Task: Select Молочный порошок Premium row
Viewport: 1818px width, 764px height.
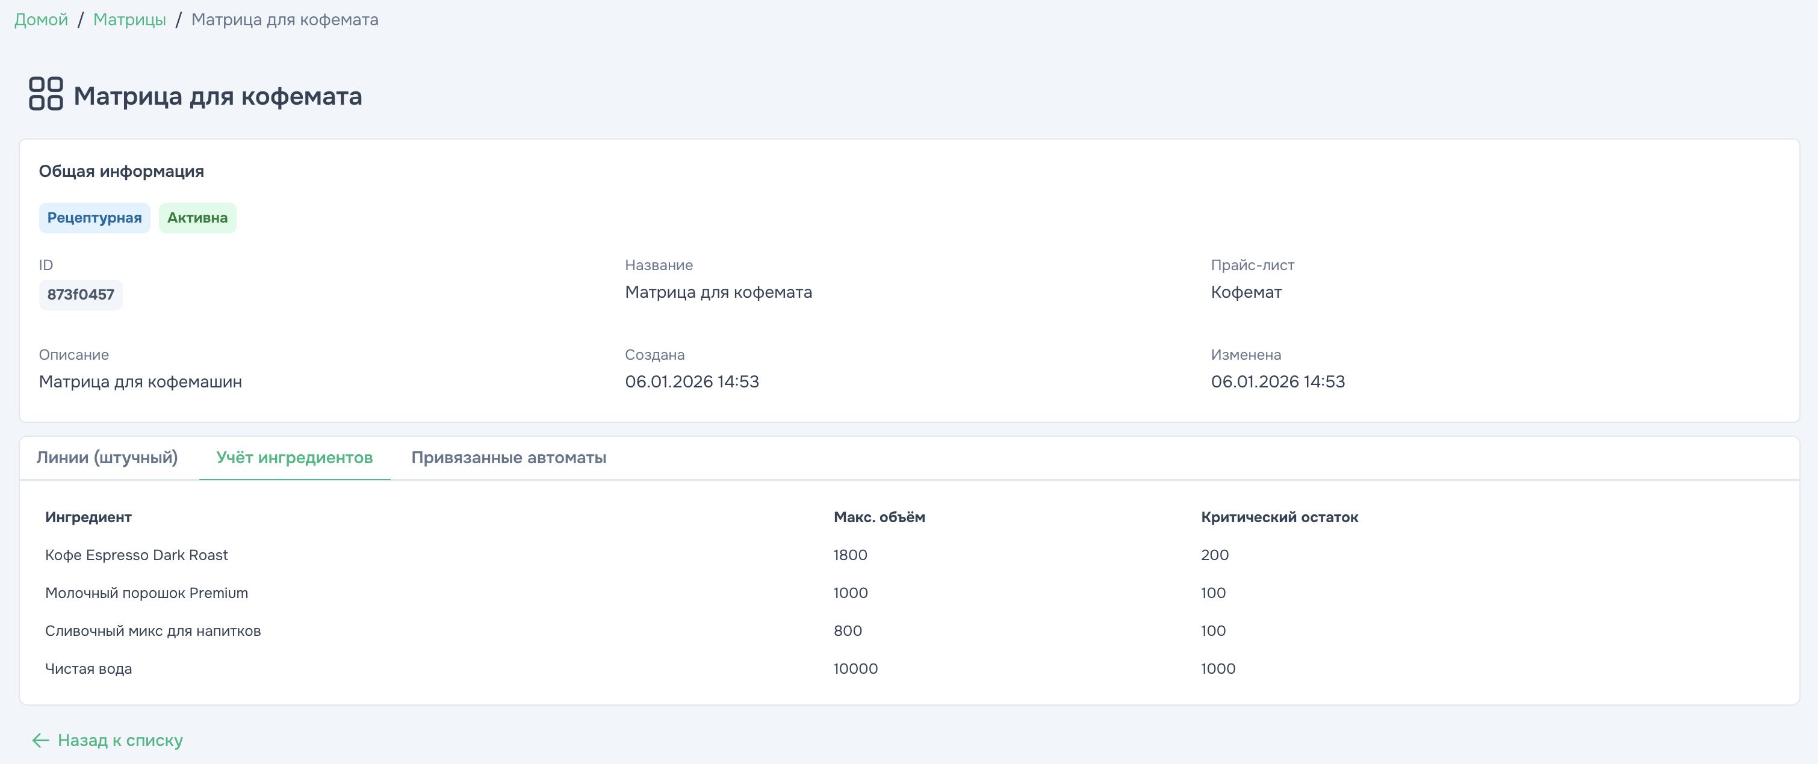Action: pyautogui.click(x=146, y=593)
